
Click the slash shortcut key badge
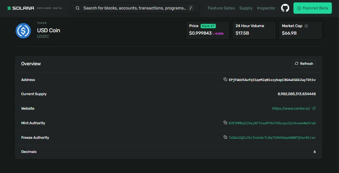click(191, 8)
